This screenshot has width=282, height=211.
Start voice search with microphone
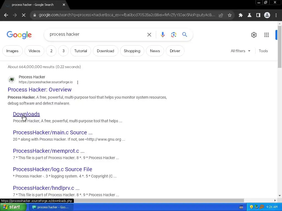click(162, 35)
